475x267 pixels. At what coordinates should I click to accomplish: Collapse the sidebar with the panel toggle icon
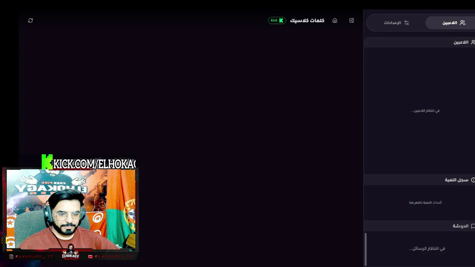(x=351, y=20)
